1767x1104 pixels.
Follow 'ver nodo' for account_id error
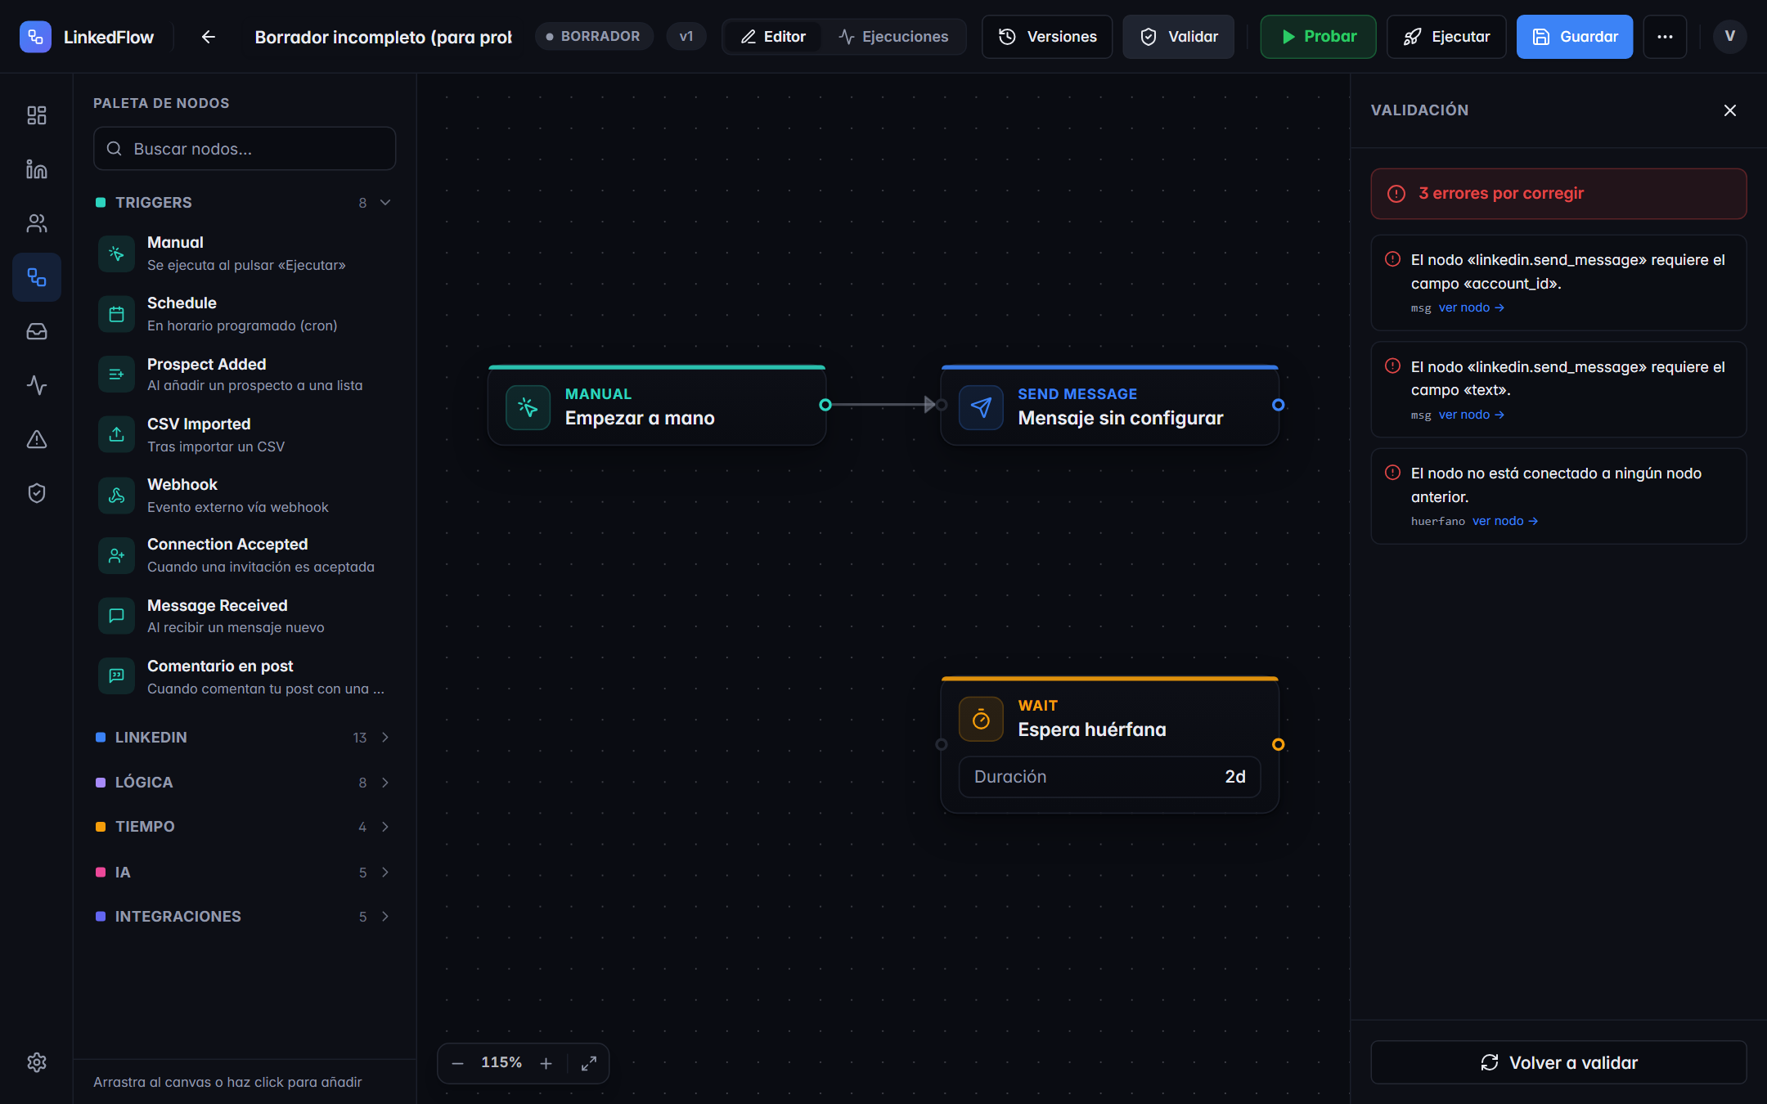pos(1472,307)
